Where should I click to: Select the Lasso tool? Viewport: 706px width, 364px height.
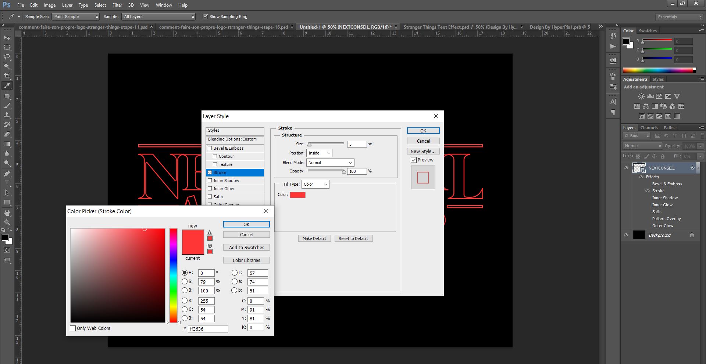pos(7,57)
